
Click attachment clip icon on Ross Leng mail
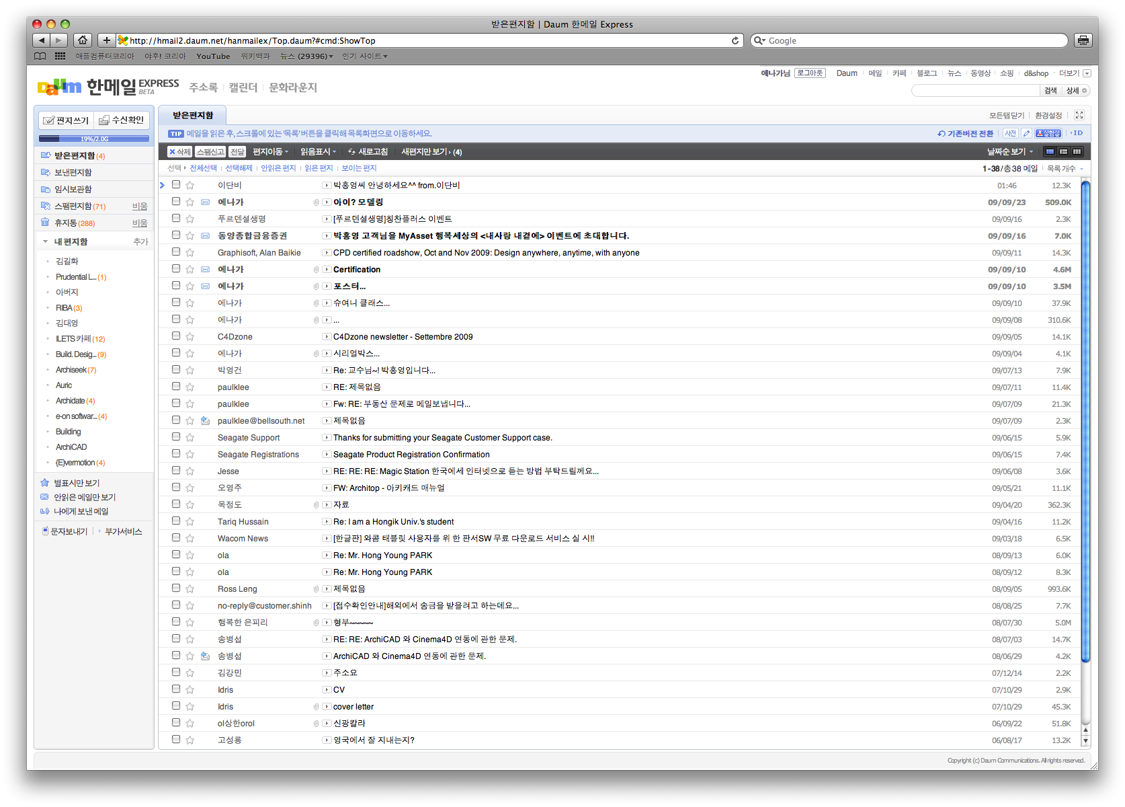[316, 589]
